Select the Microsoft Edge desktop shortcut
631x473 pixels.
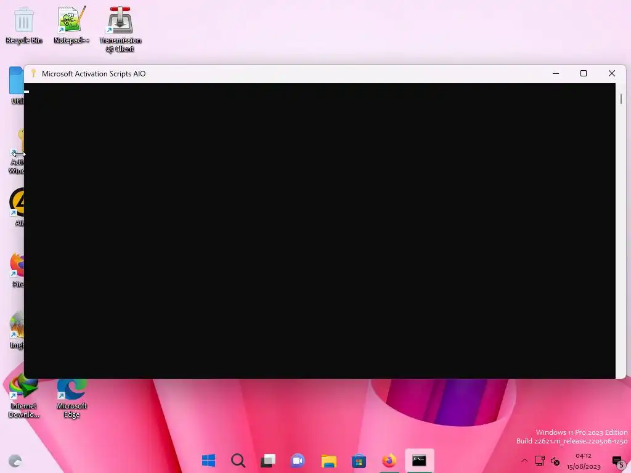[x=71, y=398]
